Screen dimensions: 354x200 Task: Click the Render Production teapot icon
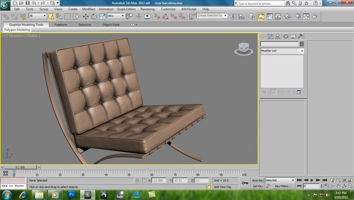(314, 17)
